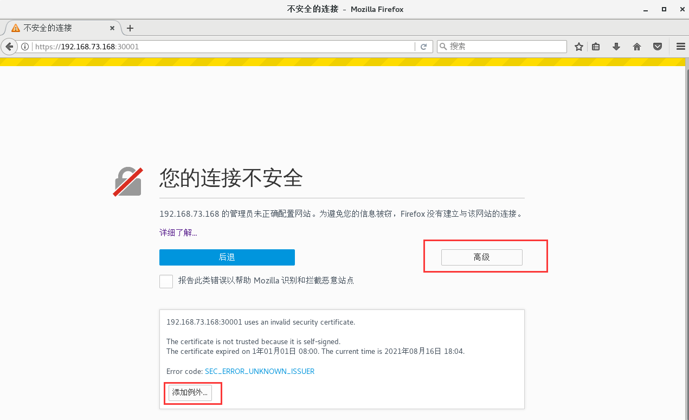Reload the page with the refresh icon
This screenshot has width=689, height=420.
pos(423,47)
